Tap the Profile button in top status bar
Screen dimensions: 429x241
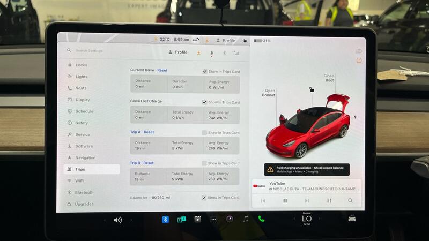click(226, 40)
